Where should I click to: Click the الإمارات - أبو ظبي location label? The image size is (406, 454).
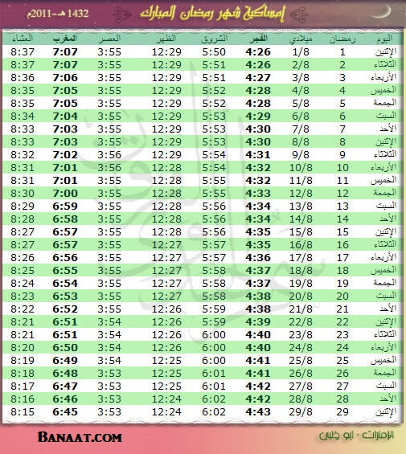point(356,436)
